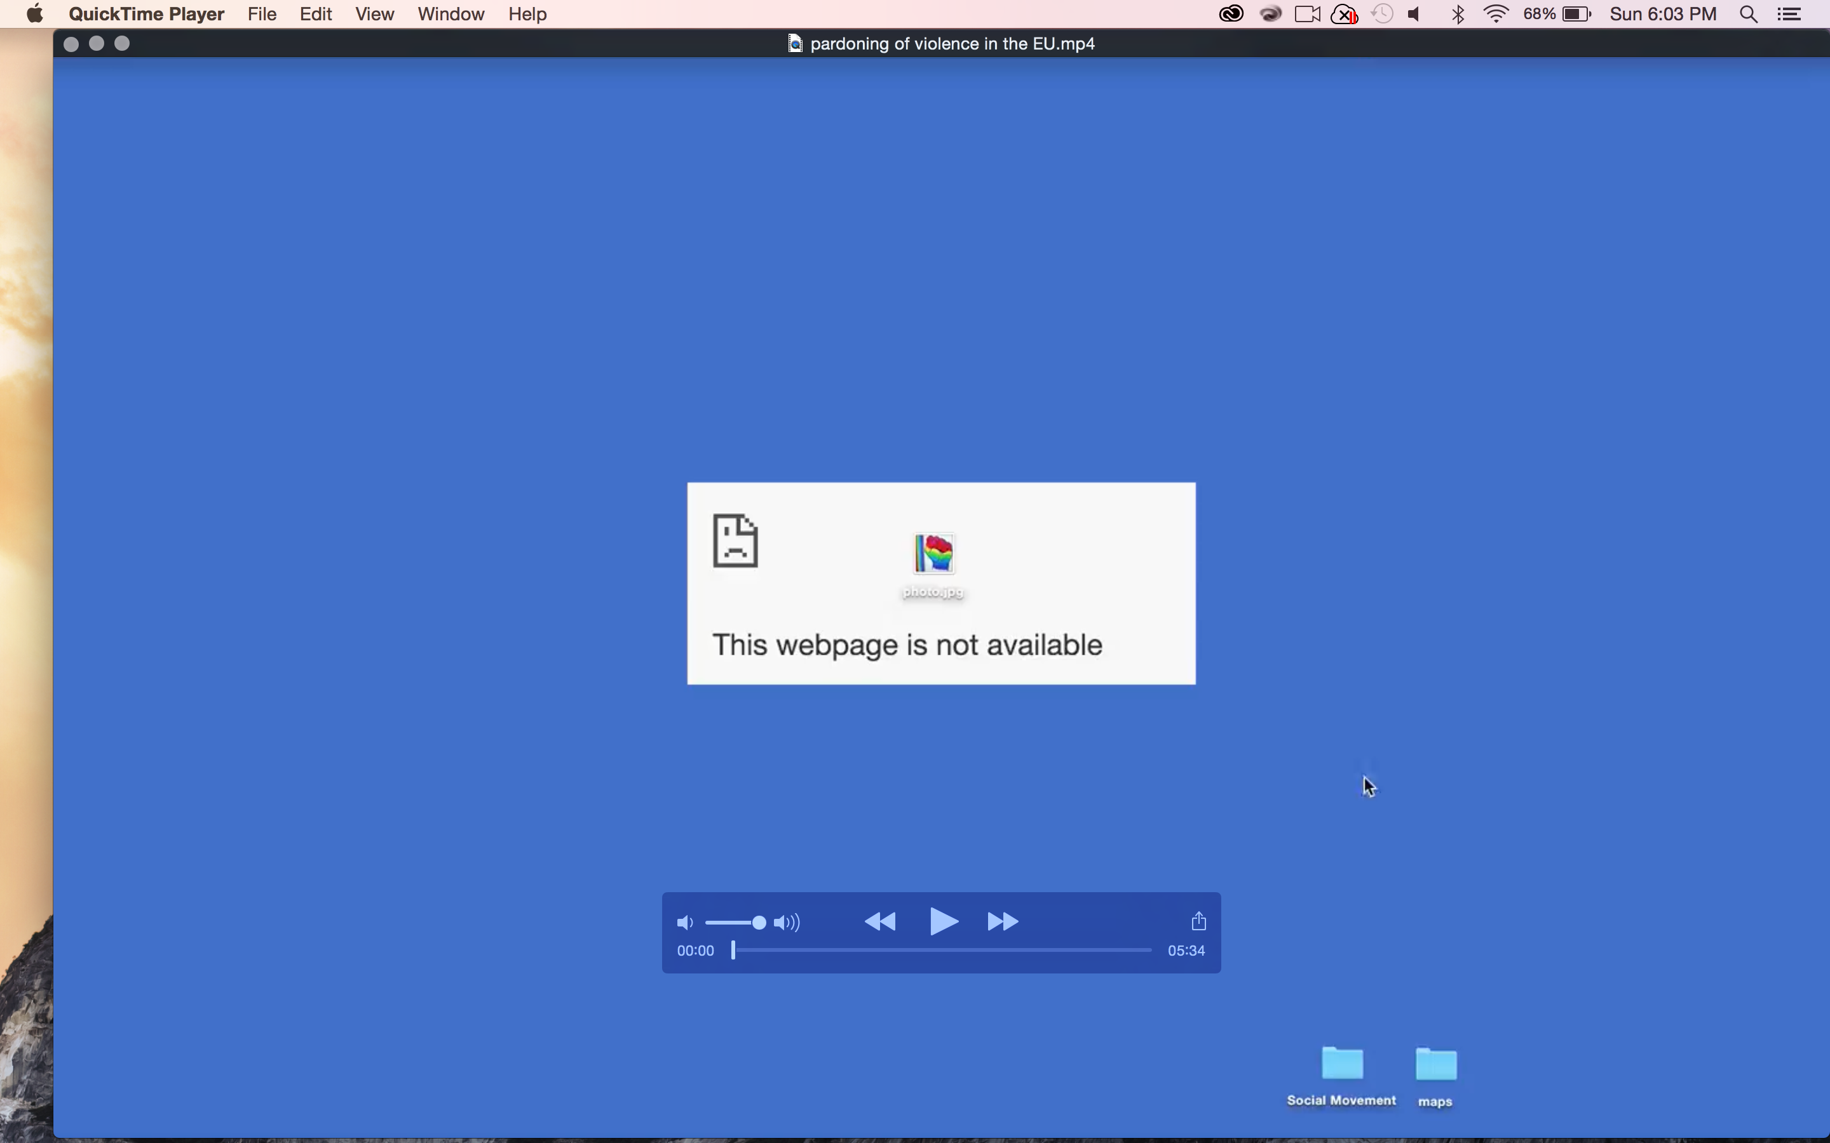1830x1143 pixels.
Task: Click the Bluetooth icon in the menu bar
Action: (x=1458, y=15)
